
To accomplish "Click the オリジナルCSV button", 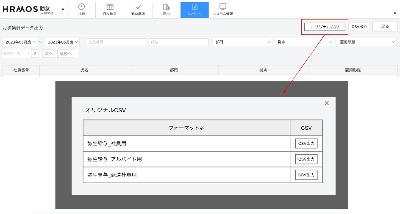I will [x=325, y=27].
